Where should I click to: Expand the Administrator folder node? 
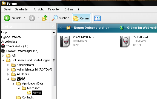point(8,65)
